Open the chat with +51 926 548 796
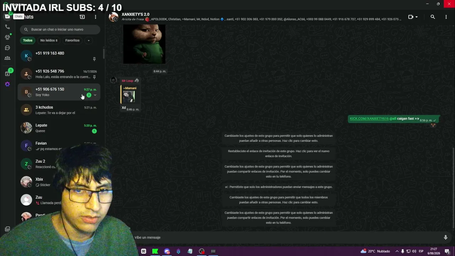This screenshot has height=256, width=455. click(59, 74)
